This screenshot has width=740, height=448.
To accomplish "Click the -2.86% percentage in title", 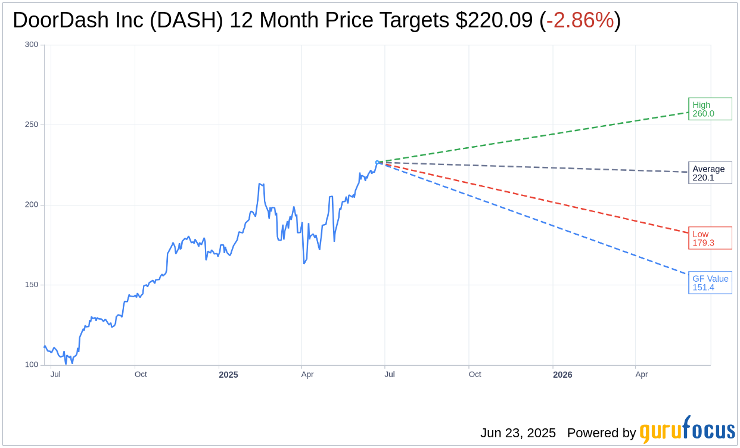I will pos(580,20).
